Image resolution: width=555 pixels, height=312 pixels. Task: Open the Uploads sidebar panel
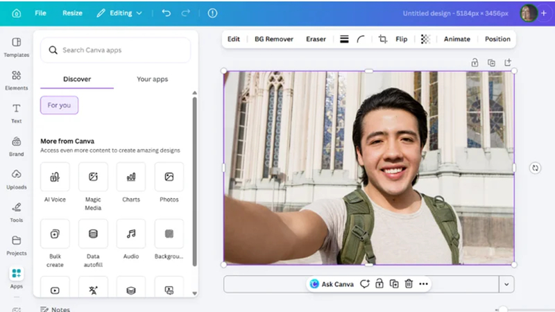[16, 180]
